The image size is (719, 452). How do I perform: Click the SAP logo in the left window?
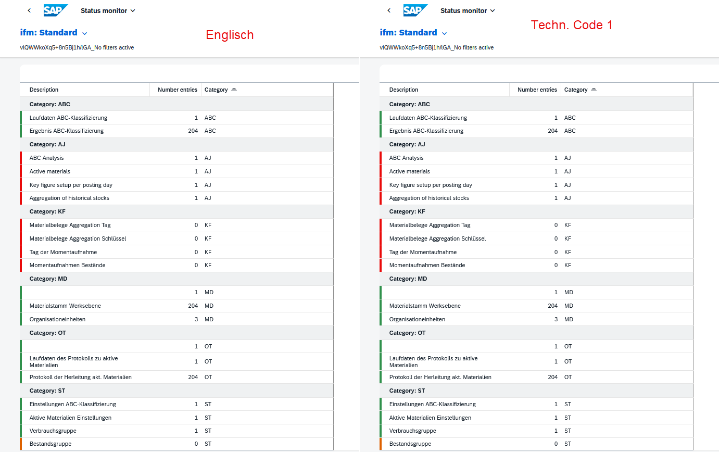click(55, 10)
